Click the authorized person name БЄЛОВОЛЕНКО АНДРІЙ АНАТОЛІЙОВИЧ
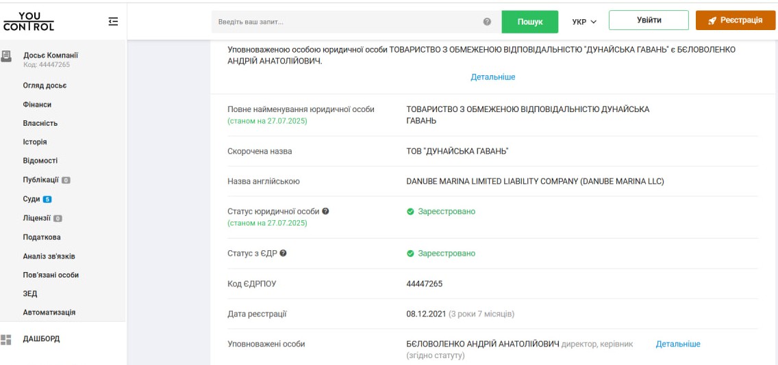The height and width of the screenshot is (365, 778). 483,344
